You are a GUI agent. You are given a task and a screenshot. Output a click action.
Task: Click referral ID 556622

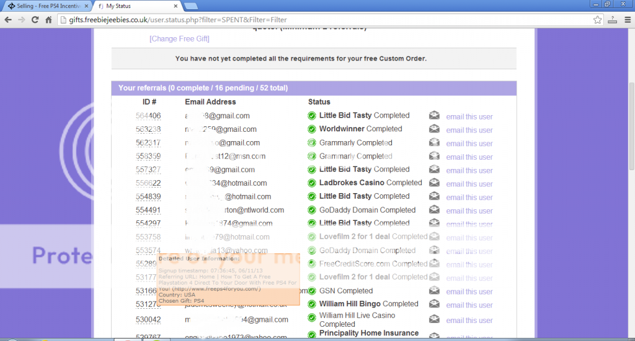point(148,183)
